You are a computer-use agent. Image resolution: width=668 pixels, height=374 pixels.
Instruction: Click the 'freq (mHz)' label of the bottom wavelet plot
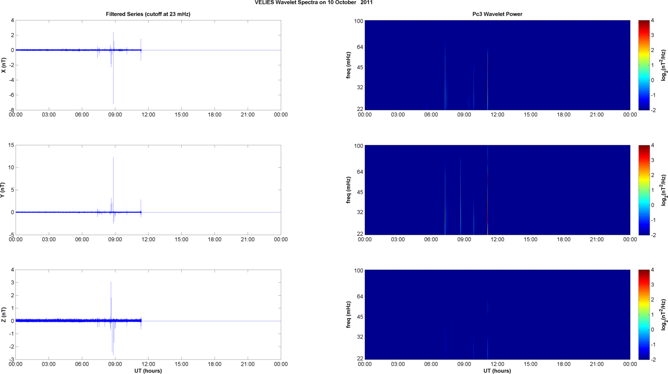349,315
